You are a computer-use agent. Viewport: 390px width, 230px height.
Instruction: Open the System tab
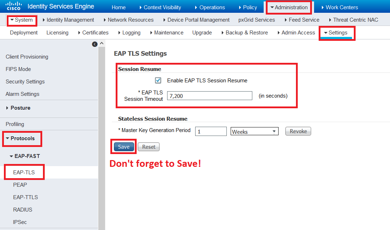(22, 20)
